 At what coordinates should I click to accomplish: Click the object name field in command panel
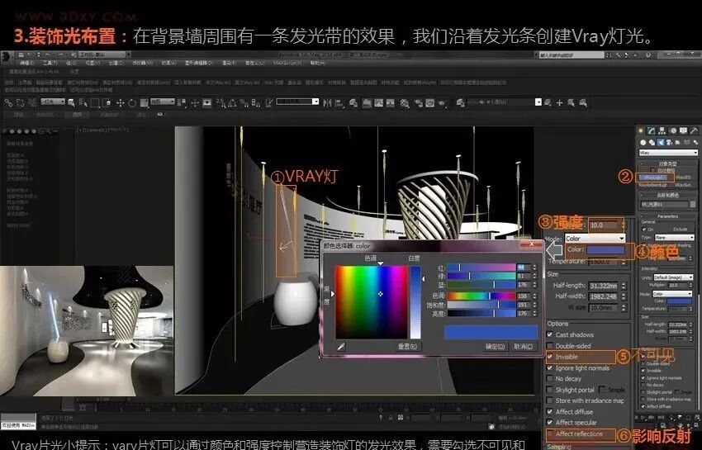664,205
